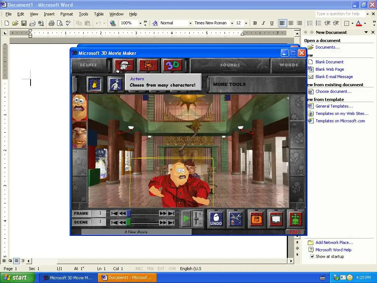Click the Print icon in Word toolbar
377x283 pixels.
click(x=51, y=23)
